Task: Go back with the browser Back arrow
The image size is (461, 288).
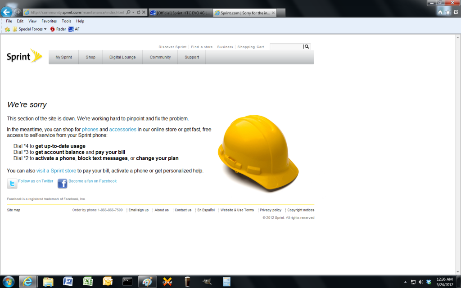Action: click(x=6, y=12)
